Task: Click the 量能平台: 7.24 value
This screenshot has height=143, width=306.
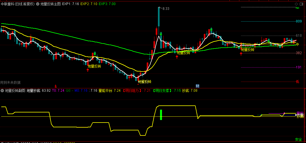Action: click(110, 91)
